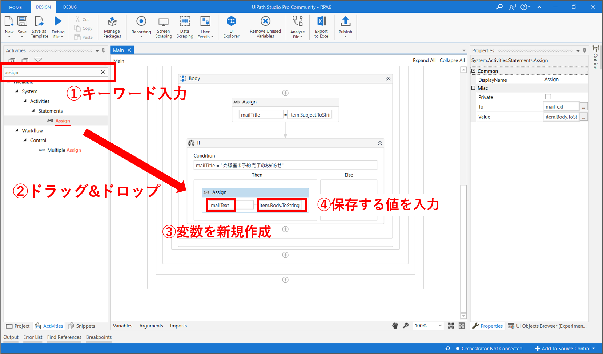Open the Screen Scraping tool
Viewport: 603px width, 354px height.
point(164,22)
